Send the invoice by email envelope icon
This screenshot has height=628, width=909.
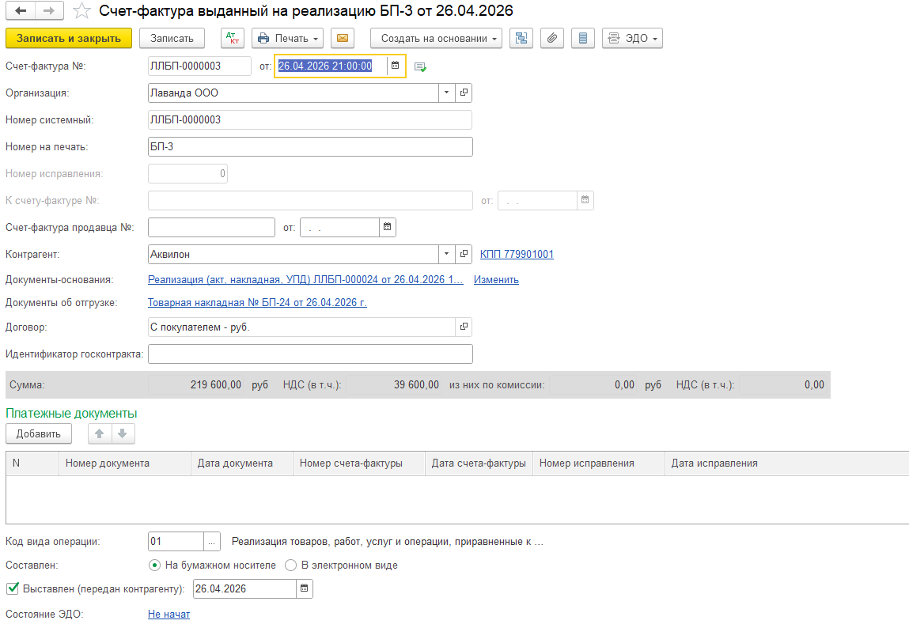click(343, 38)
